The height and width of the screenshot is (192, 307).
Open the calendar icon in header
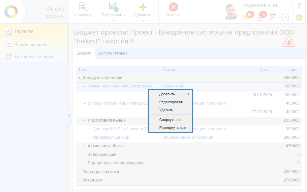click(273, 17)
